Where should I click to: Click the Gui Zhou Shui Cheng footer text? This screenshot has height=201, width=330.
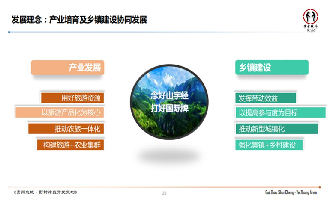click(291, 193)
